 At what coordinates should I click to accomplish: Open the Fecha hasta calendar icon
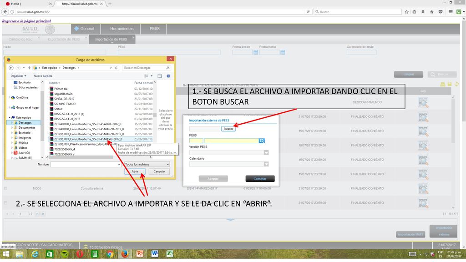pyautogui.click(x=283, y=52)
